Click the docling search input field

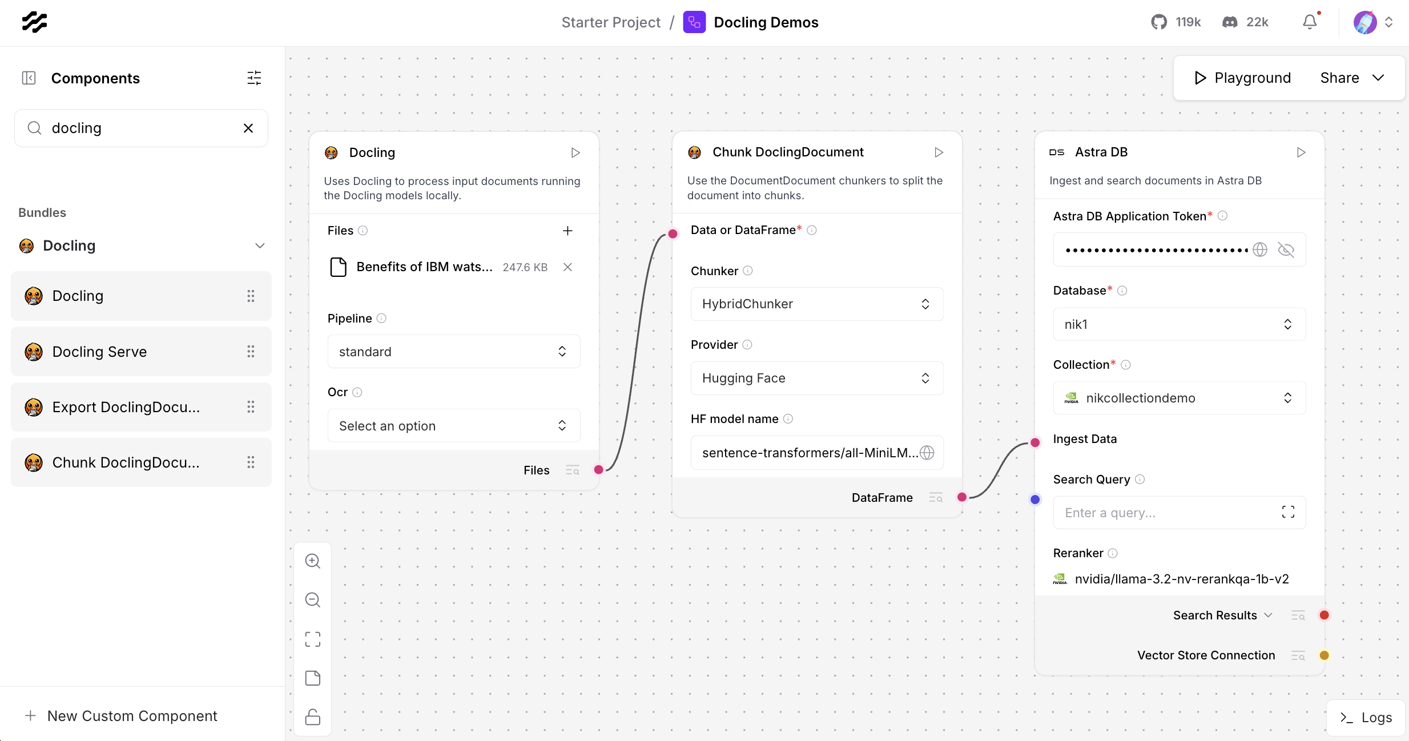pos(141,128)
